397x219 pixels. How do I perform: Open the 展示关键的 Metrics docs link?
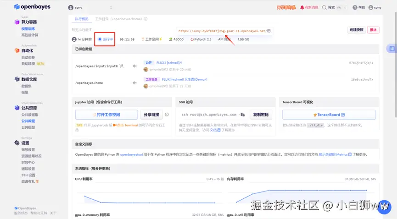pos(335,154)
